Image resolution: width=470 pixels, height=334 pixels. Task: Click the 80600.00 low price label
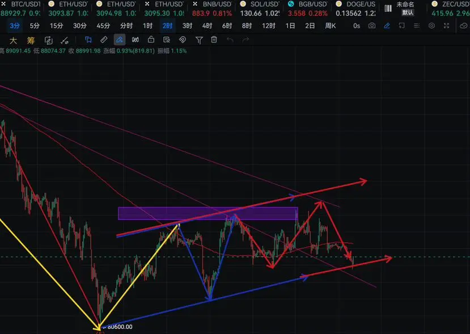point(119,327)
